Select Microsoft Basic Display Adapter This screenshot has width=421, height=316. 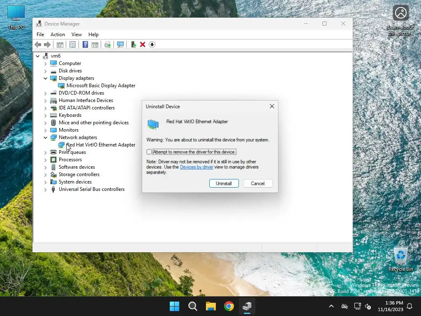[101, 86]
